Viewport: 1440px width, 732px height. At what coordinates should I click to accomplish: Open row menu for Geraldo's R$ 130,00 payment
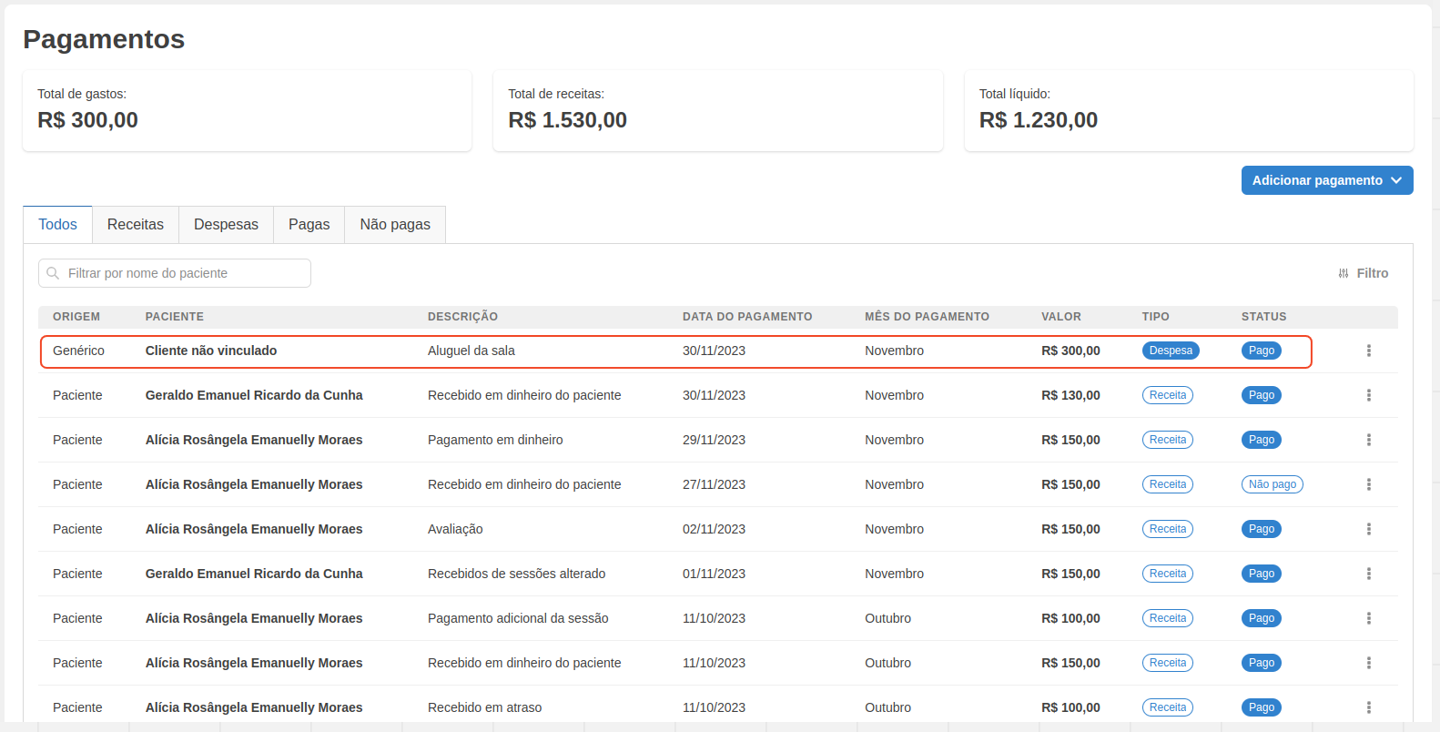tap(1368, 395)
